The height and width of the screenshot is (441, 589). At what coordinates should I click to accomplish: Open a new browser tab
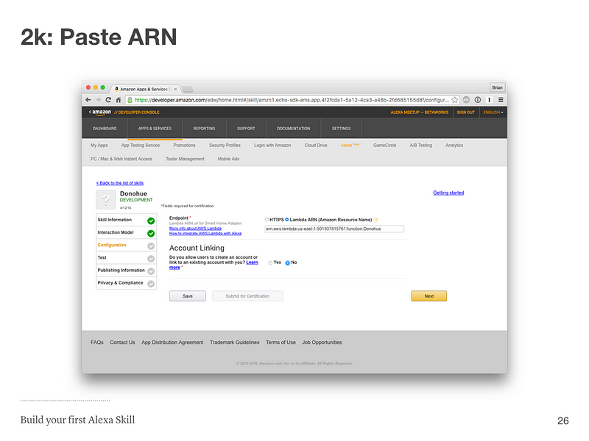pyautogui.click(x=188, y=89)
